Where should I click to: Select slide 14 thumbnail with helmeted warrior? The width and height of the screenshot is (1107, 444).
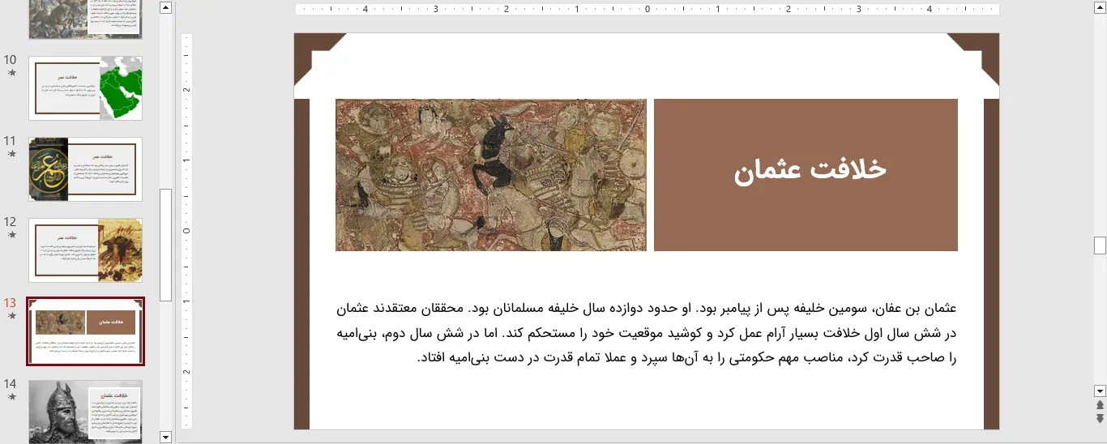click(x=86, y=412)
